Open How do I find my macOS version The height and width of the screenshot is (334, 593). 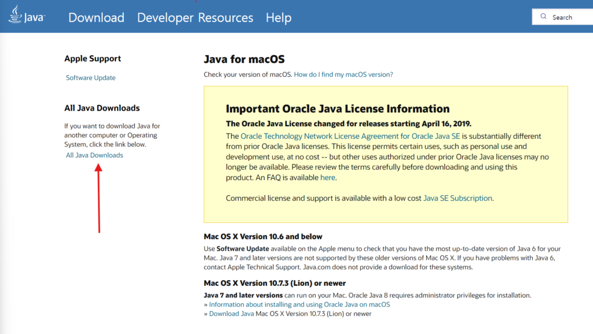click(x=343, y=75)
